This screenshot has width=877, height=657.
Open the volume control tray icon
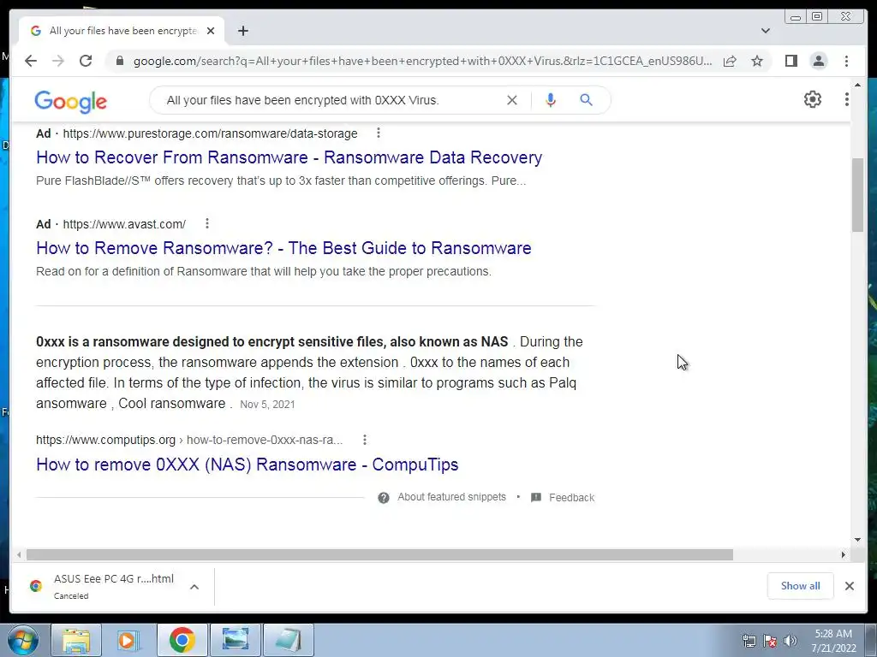click(x=790, y=641)
